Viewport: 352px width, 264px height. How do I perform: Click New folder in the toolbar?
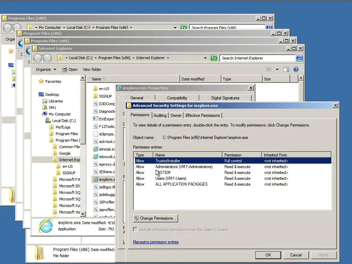tap(92, 69)
